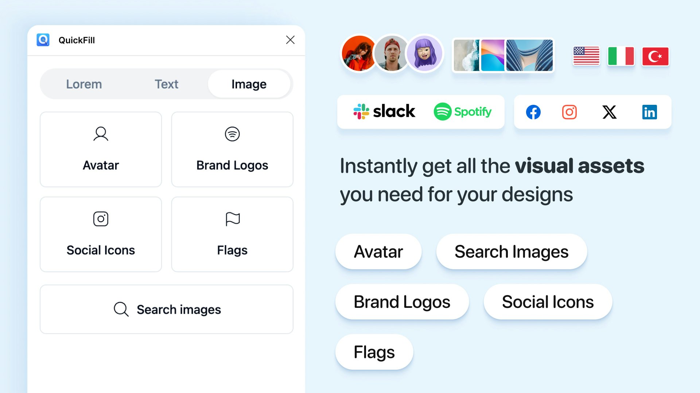Image resolution: width=700 pixels, height=393 pixels.
Task: Click the Italy flag
Action: tap(621, 56)
